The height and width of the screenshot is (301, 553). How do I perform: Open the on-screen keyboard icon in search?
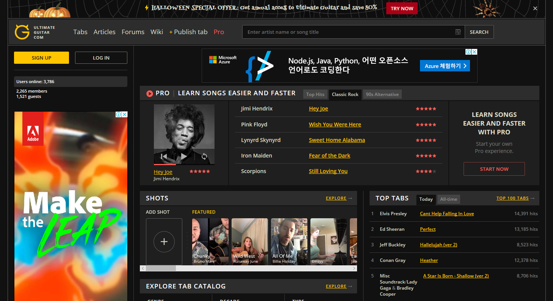tap(458, 32)
